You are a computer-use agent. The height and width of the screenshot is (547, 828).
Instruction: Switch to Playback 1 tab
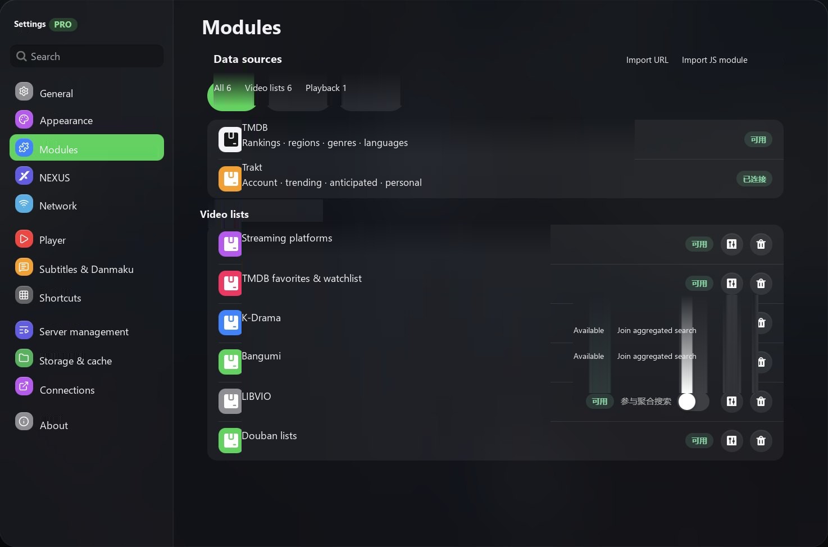point(326,88)
